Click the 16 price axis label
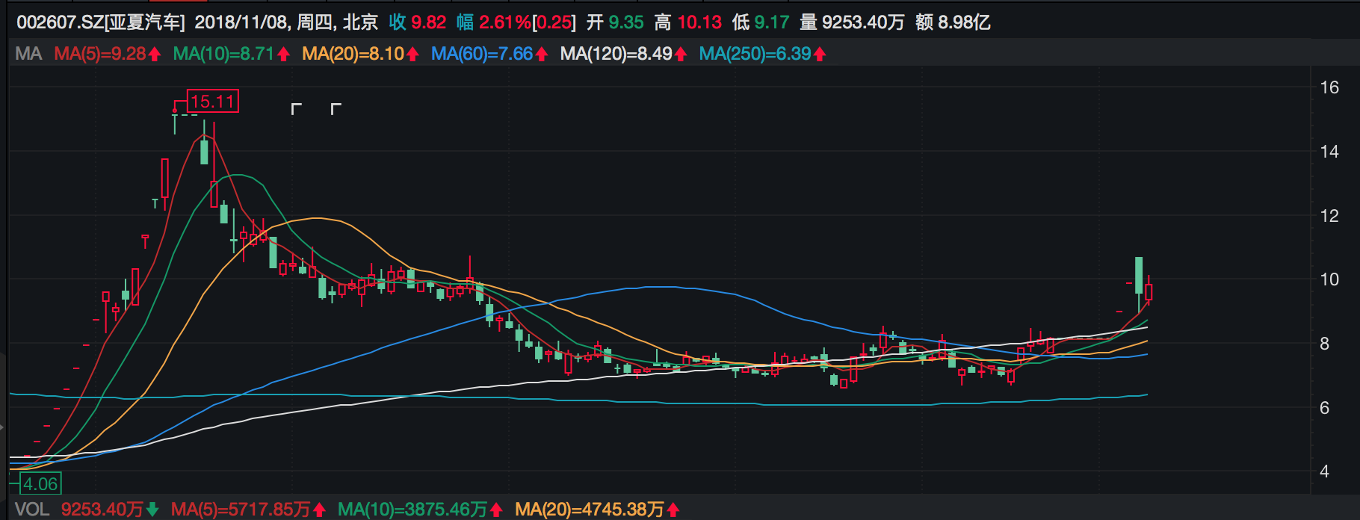 click(x=1329, y=87)
